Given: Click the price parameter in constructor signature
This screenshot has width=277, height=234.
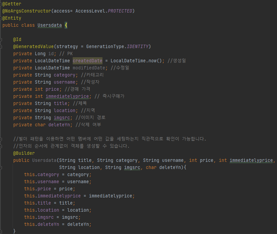Looking at the screenshot, I should click(x=207, y=160).
